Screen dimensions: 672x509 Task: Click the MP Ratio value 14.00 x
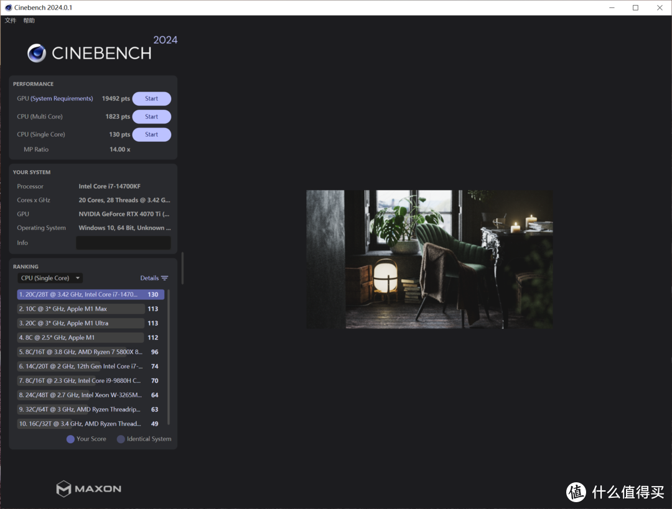(120, 149)
